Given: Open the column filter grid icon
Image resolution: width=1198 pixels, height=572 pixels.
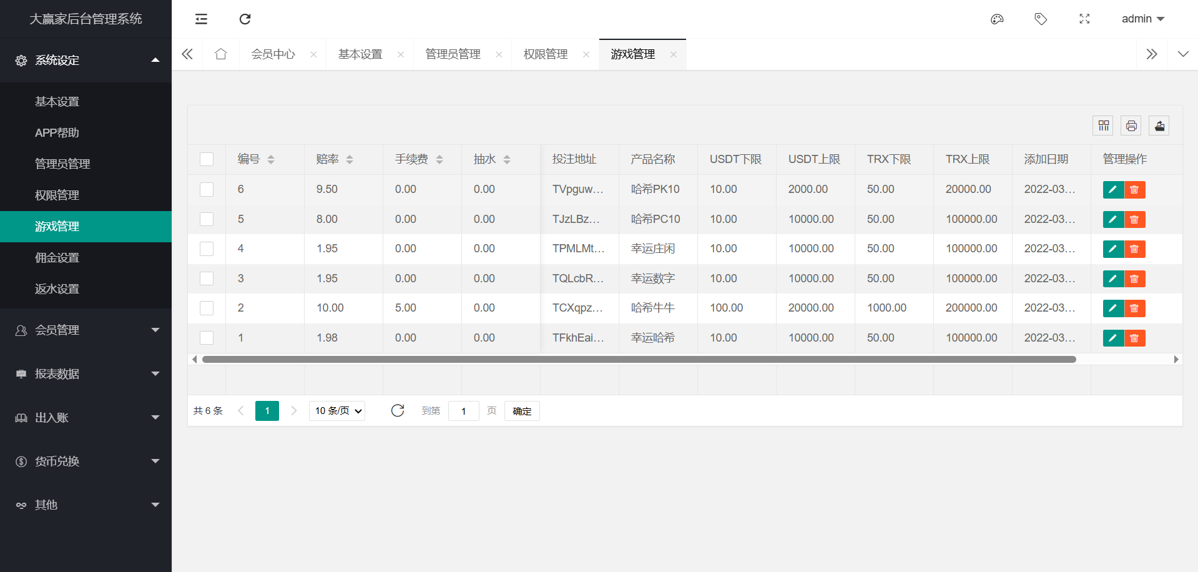Looking at the screenshot, I should [1103, 126].
